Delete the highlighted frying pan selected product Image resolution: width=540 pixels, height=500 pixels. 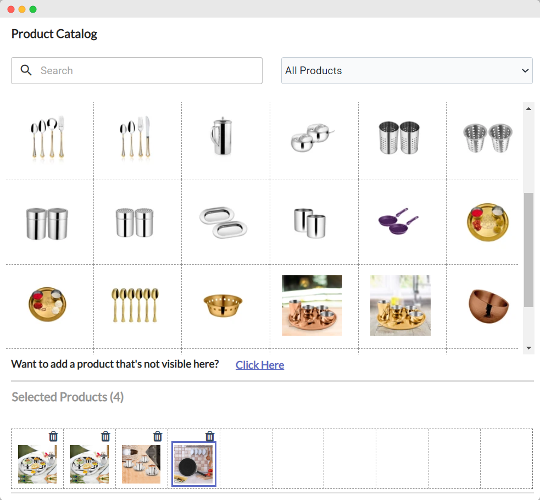coord(210,436)
